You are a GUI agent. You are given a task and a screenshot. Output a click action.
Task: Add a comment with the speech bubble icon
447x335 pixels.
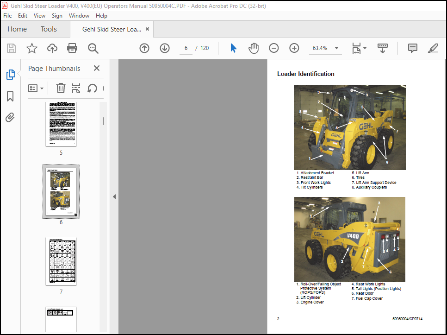click(x=412, y=48)
